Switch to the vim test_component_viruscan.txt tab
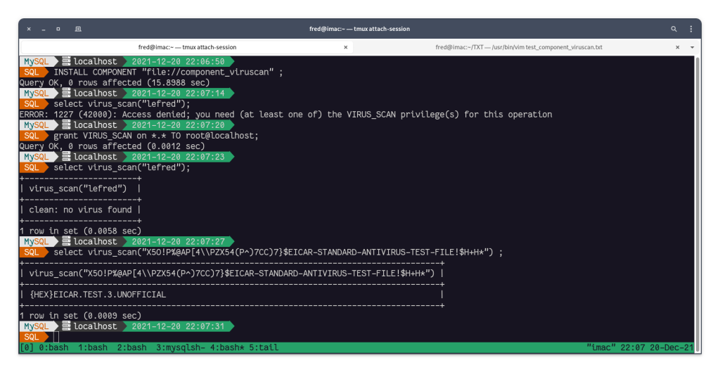The height and width of the screenshot is (372, 720). (x=519, y=47)
